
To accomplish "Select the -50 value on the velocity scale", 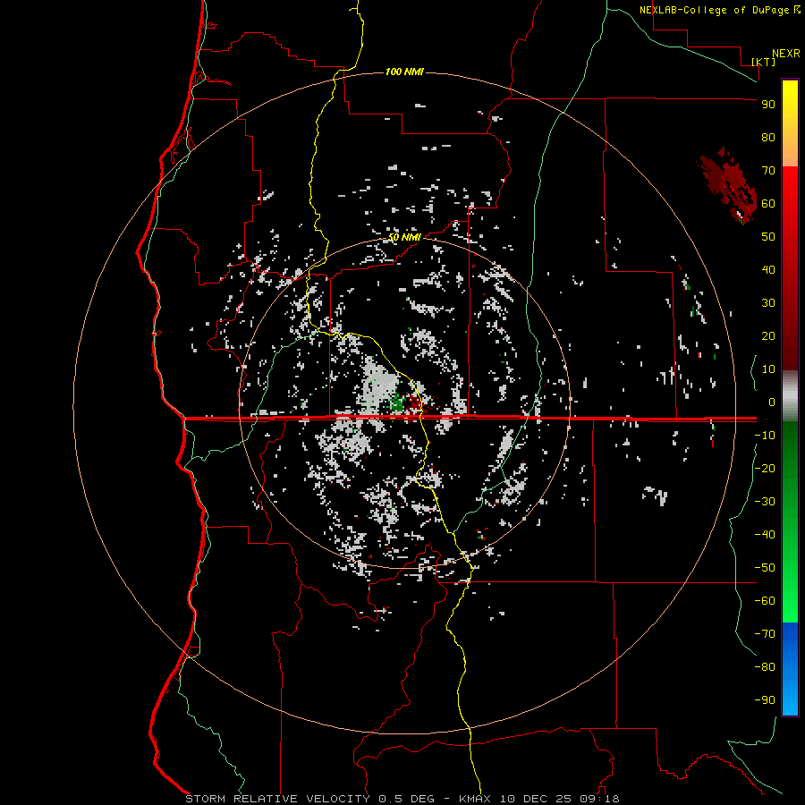I will pyautogui.click(x=765, y=568).
